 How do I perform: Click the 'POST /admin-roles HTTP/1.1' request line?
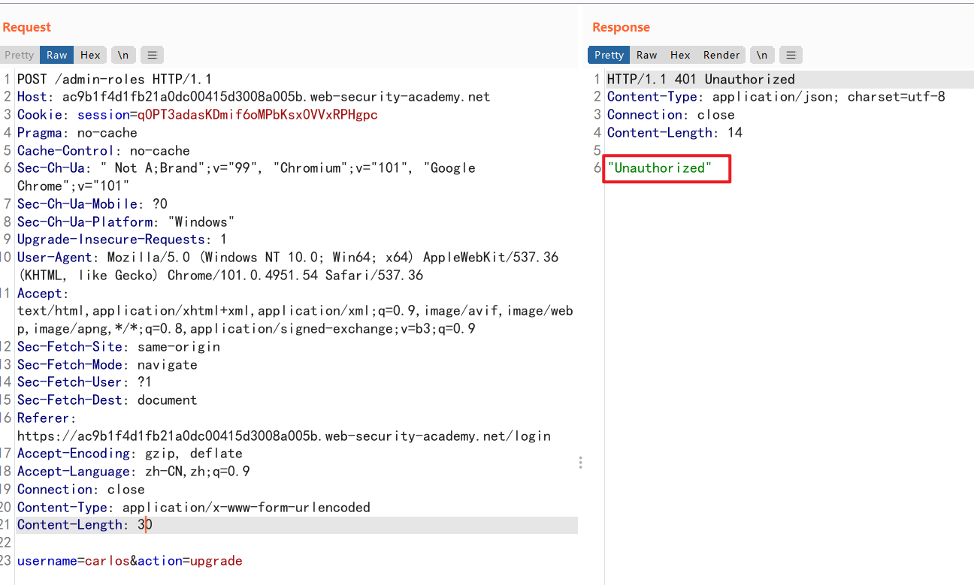(114, 79)
